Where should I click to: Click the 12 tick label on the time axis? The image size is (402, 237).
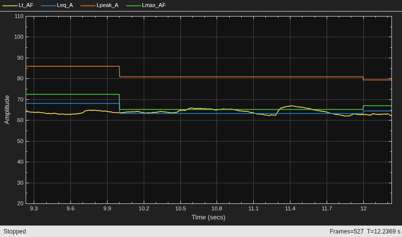(x=363, y=208)
